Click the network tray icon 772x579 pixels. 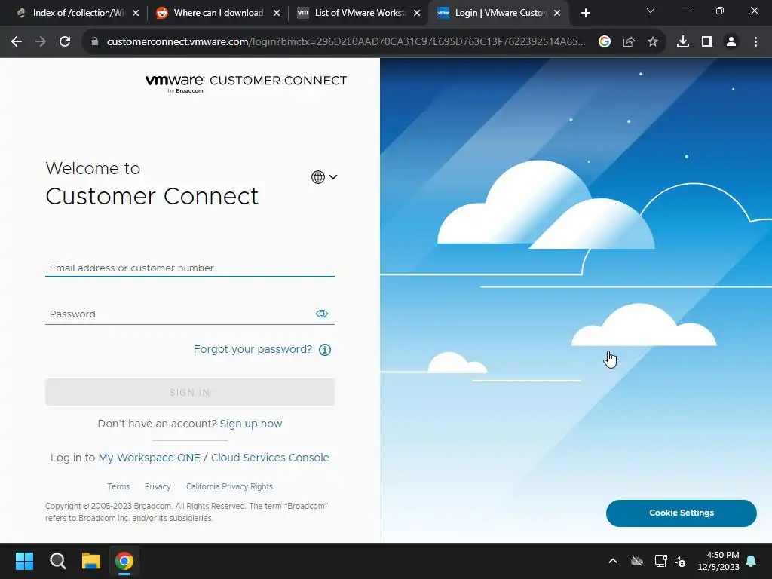[x=660, y=561]
